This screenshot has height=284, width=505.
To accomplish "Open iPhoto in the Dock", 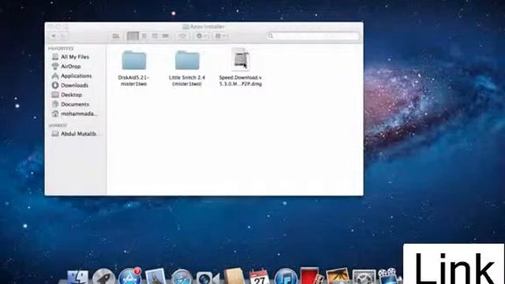I will [337, 277].
